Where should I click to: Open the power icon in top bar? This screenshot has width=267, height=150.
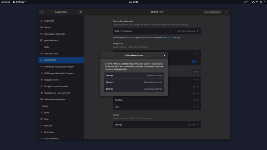tap(261, 2)
